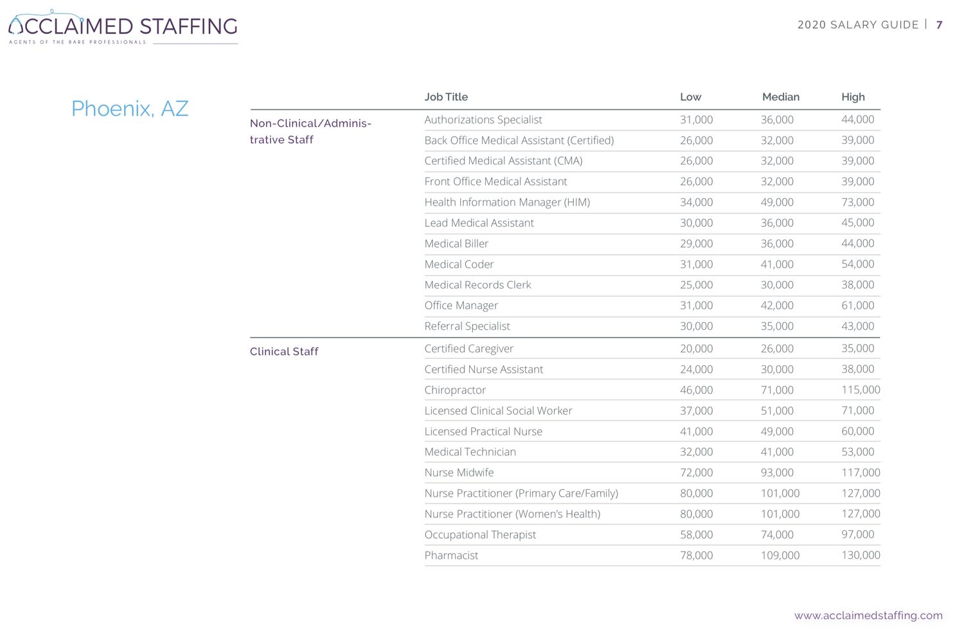Click the 2020 Salary Guide header text
The image size is (964, 630).
tap(858, 25)
